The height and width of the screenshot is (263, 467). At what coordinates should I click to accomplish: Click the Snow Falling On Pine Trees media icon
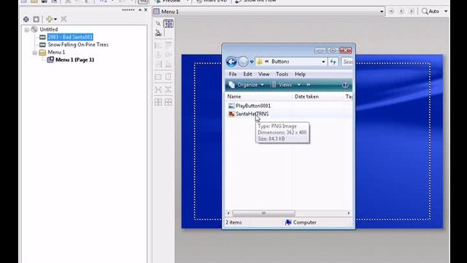(x=42, y=45)
